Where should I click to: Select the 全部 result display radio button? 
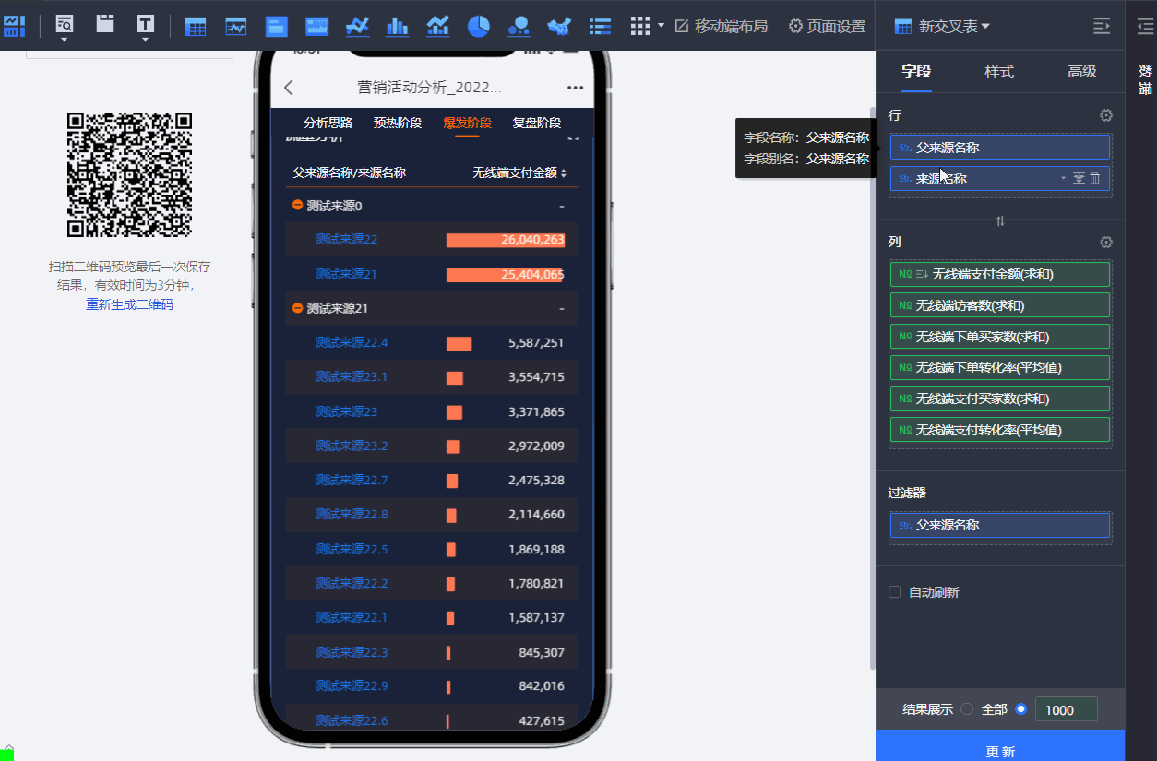[x=967, y=709]
